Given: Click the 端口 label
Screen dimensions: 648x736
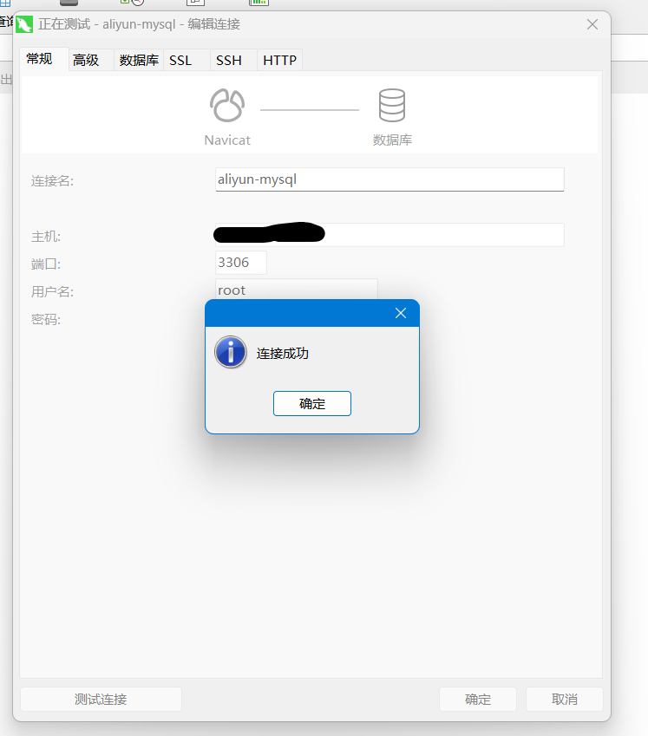Looking at the screenshot, I should pos(46,264).
